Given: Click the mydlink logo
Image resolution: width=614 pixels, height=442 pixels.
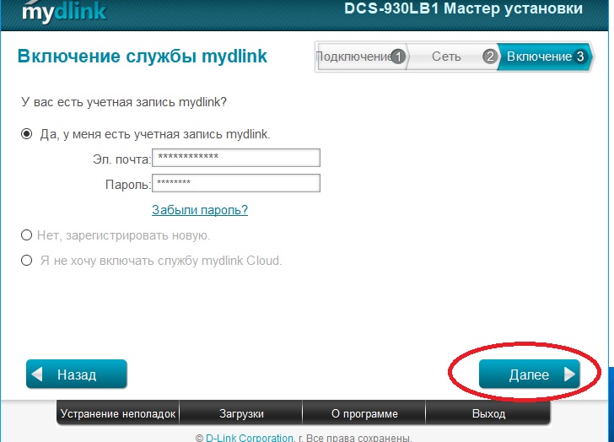Looking at the screenshot, I should [x=64, y=11].
